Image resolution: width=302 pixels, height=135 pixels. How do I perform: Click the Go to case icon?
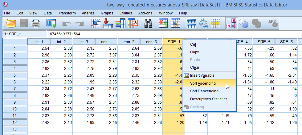pos(96,23)
